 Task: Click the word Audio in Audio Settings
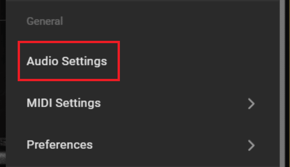pyautogui.click(x=43, y=61)
